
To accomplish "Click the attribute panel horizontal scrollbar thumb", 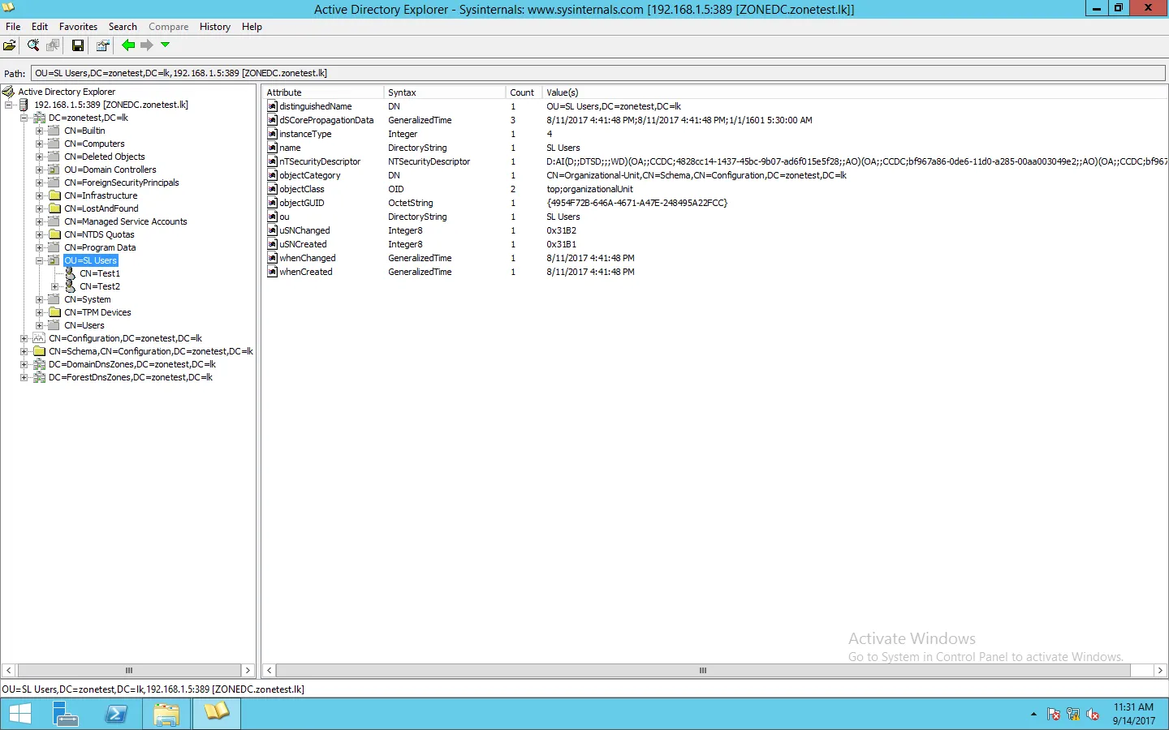I will [x=703, y=671].
